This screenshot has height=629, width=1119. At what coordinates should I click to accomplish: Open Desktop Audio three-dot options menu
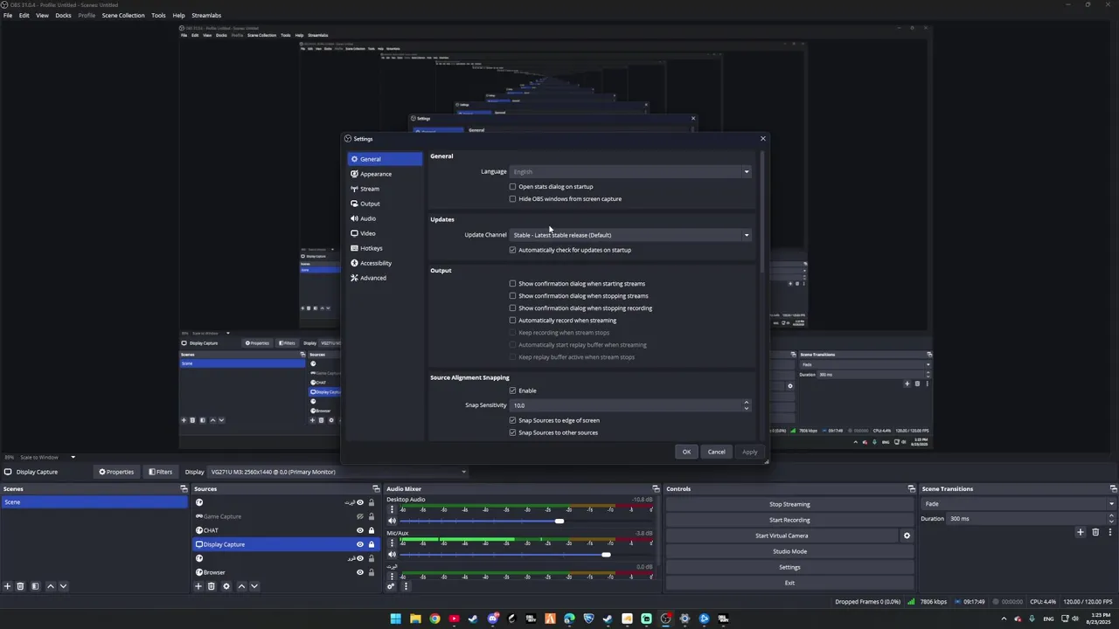coord(392,509)
